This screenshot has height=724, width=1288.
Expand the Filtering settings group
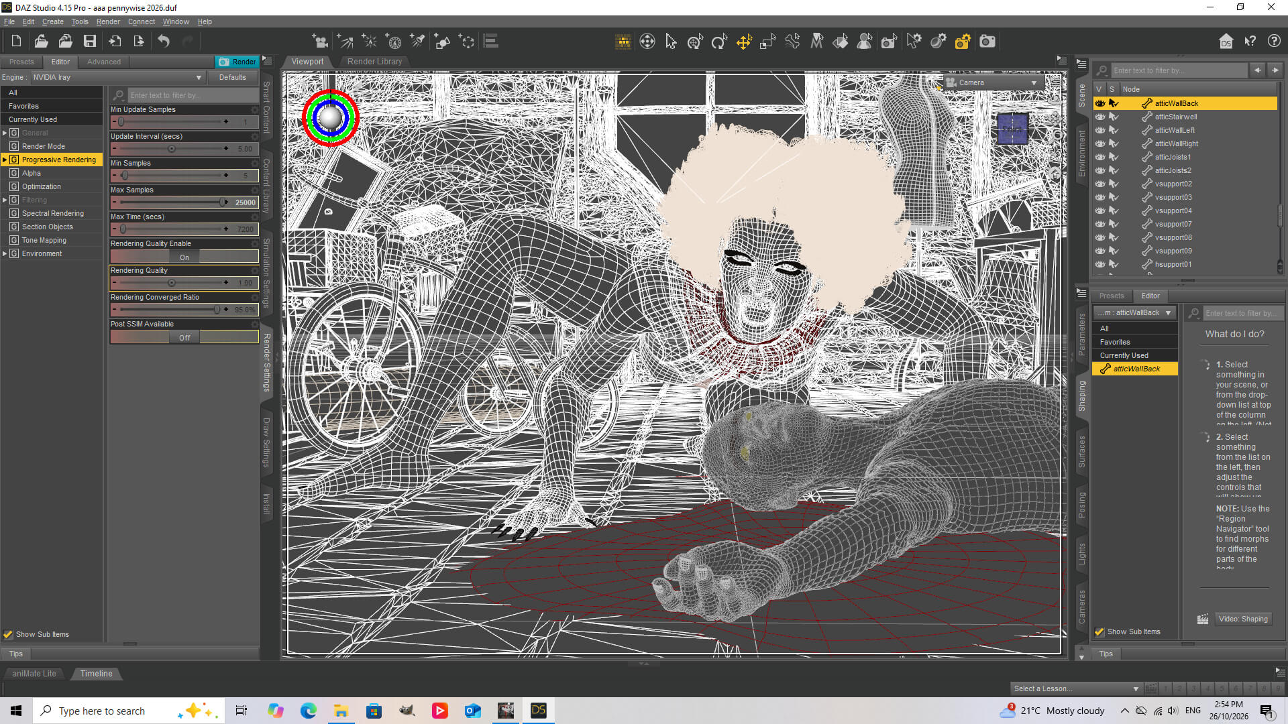point(5,200)
